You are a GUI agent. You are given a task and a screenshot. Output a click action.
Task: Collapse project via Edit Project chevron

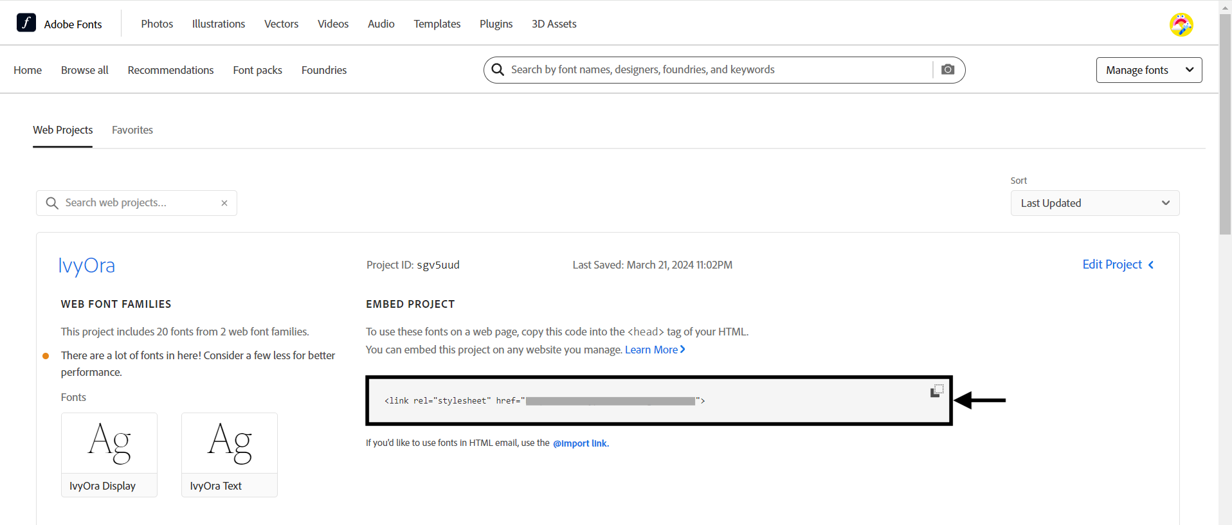[1151, 265]
